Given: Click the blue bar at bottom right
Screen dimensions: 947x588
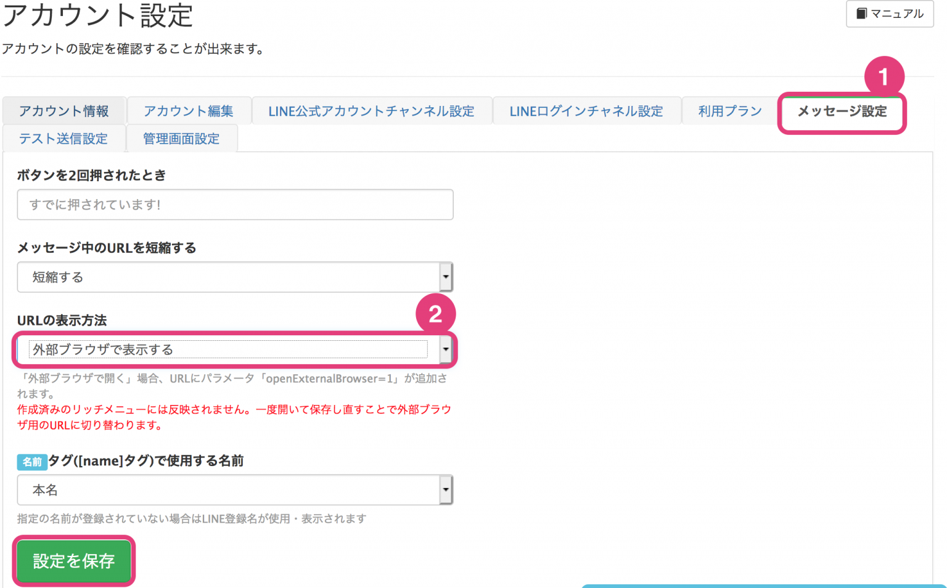Looking at the screenshot, I should (x=763, y=586).
